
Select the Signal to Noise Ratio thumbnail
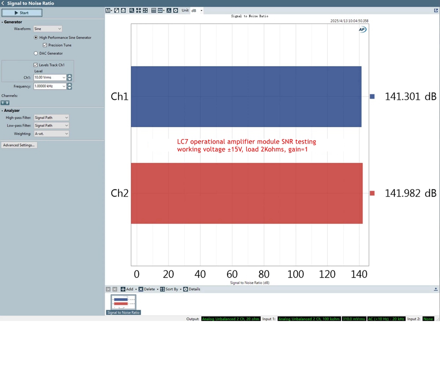click(123, 303)
